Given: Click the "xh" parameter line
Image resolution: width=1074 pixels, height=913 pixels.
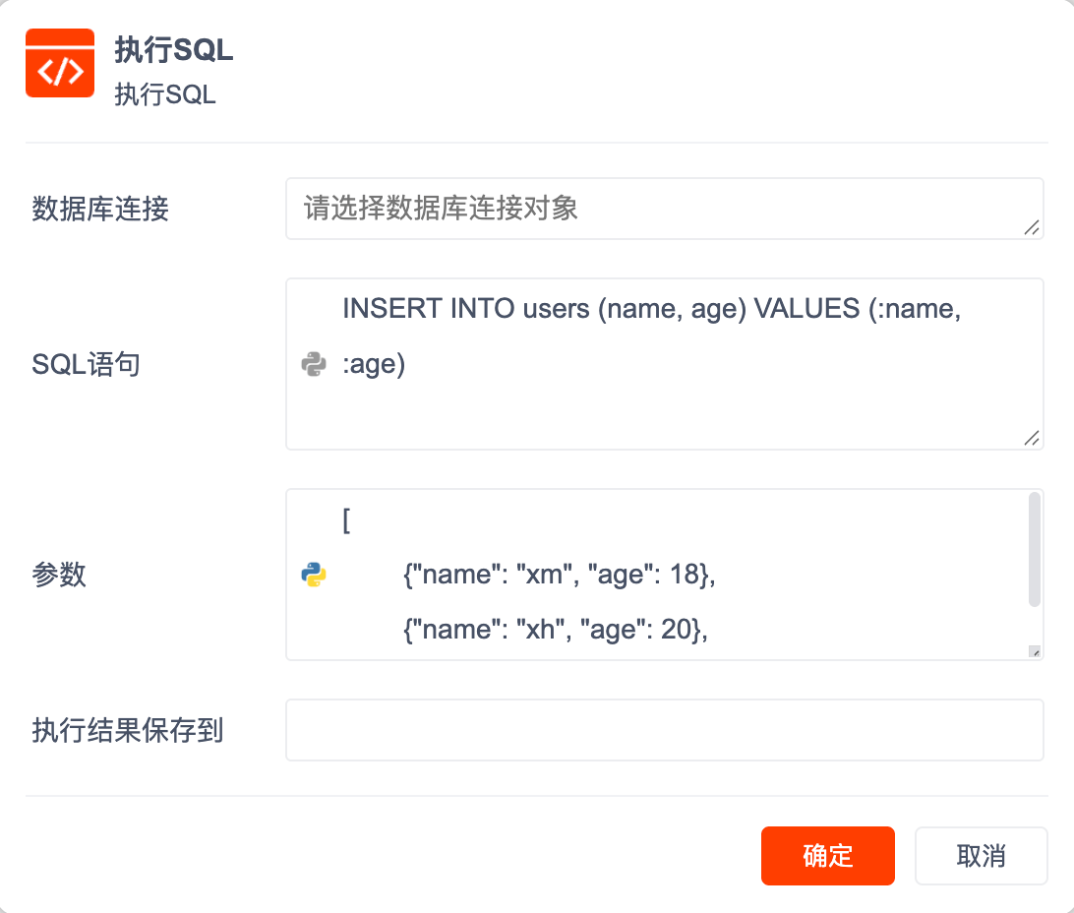Looking at the screenshot, I should click(x=555, y=631).
